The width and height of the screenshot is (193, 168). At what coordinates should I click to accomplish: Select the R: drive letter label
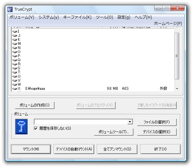coord(19,64)
